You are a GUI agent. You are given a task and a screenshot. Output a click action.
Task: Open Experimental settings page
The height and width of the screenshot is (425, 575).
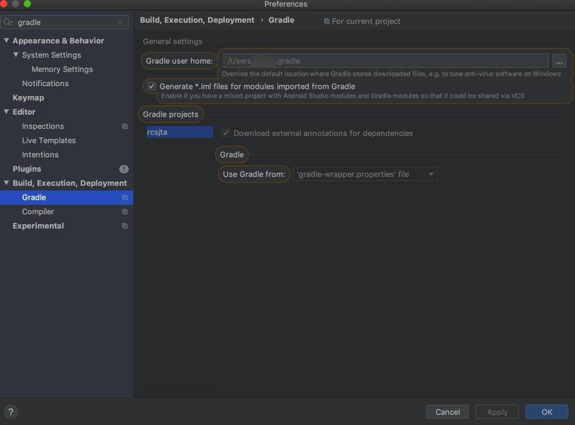click(x=38, y=226)
